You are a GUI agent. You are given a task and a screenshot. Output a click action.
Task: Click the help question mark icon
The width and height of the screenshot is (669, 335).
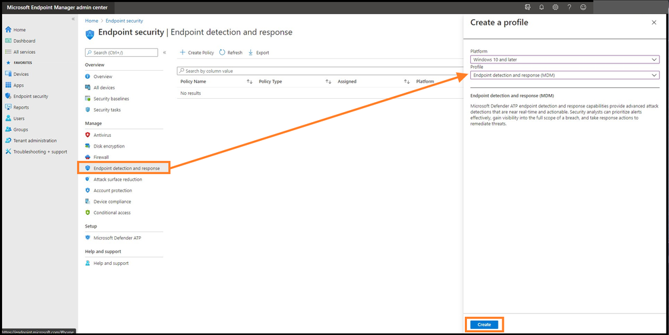pyautogui.click(x=569, y=7)
